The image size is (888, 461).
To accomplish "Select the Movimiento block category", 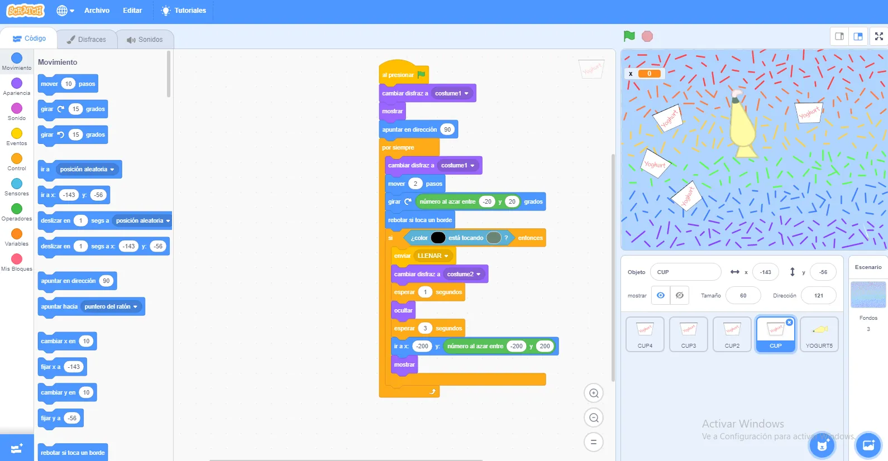I will click(x=17, y=61).
